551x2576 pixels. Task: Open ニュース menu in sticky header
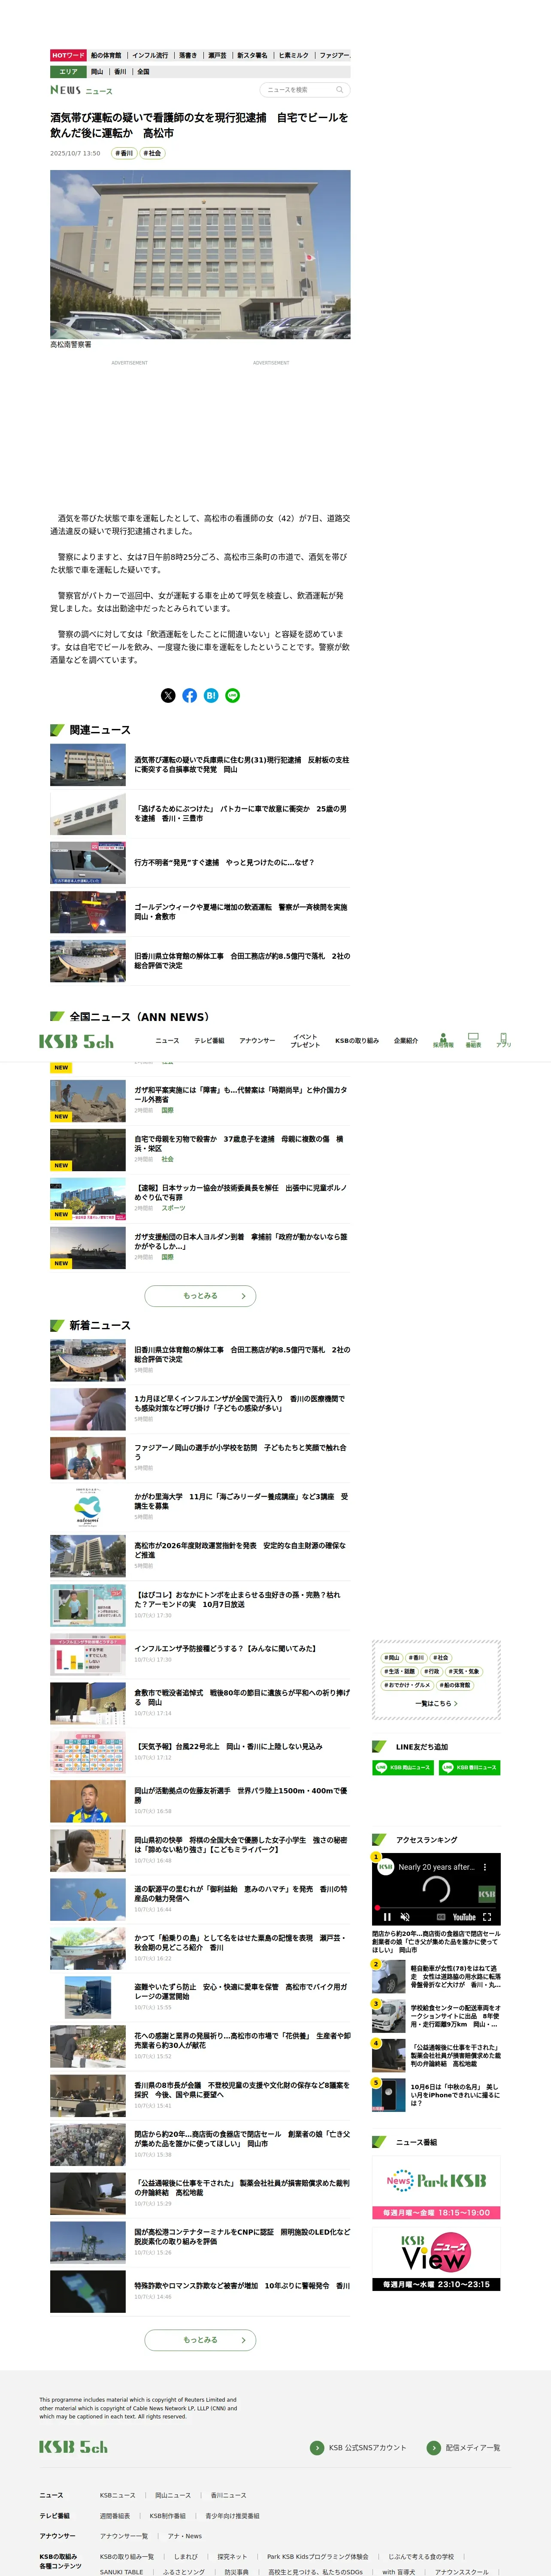point(167,1041)
